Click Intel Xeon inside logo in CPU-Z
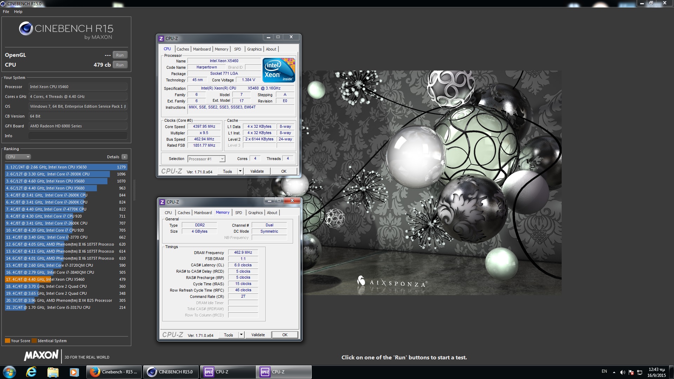The width and height of the screenshot is (674, 379). 279,70
